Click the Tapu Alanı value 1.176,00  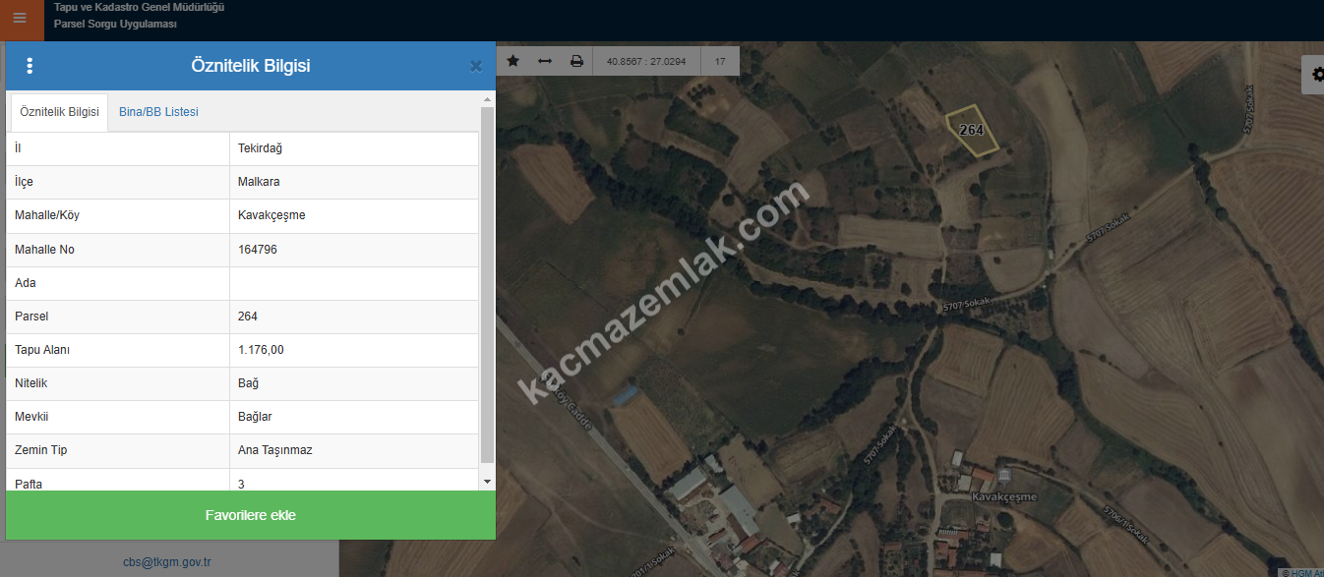pos(261,350)
